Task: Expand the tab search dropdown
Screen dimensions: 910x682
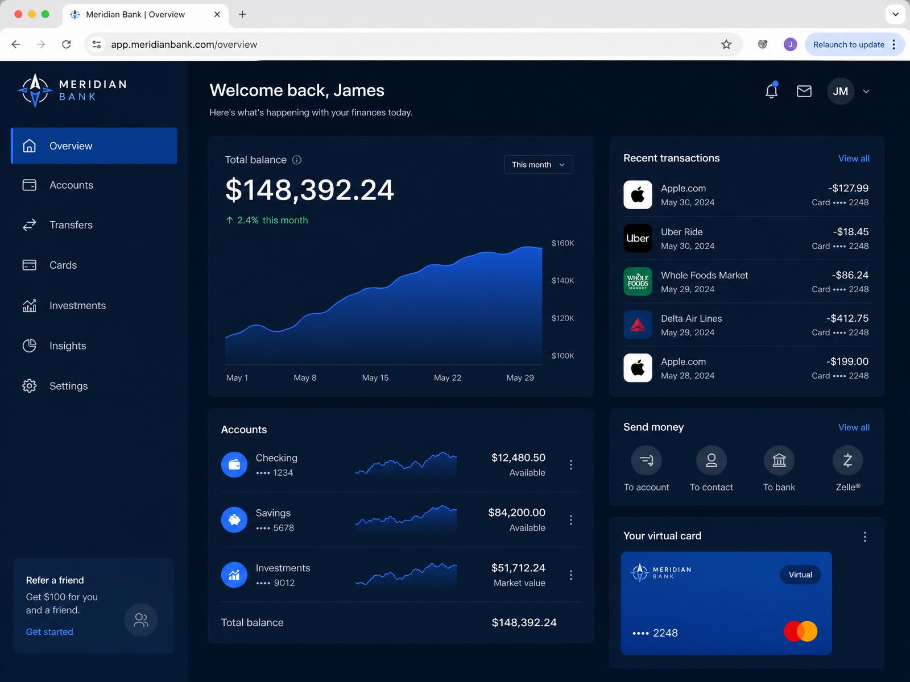Action: [x=895, y=14]
